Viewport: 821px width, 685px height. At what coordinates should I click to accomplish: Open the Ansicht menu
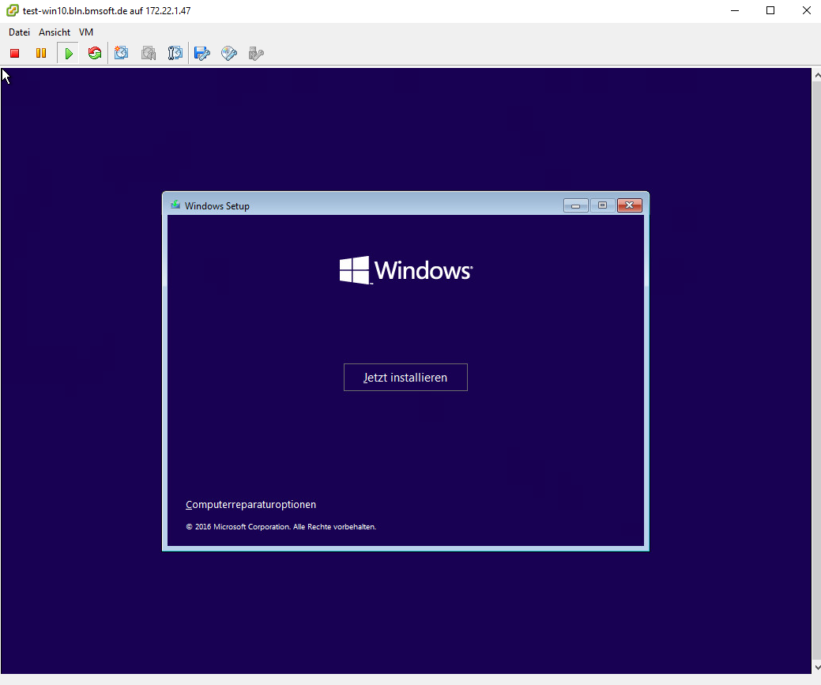(55, 32)
